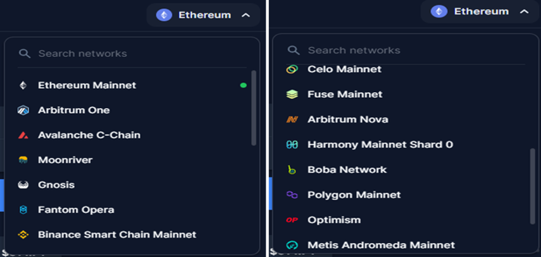
Task: Click the left Ethereum dropdown chevron arrow
Action: 246,15
